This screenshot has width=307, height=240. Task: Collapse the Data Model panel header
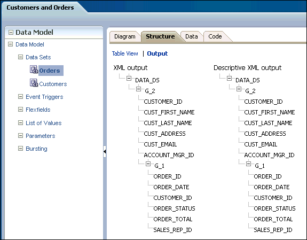(x=11, y=33)
